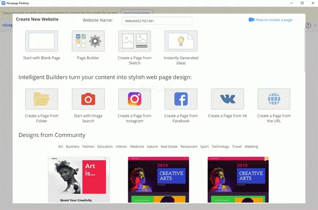The height and width of the screenshot is (210, 318).
Task: Click the help question mark icon
Action: [x=308, y=25]
